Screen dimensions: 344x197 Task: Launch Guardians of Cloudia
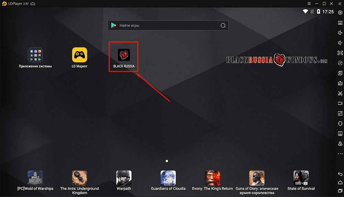(x=168, y=178)
